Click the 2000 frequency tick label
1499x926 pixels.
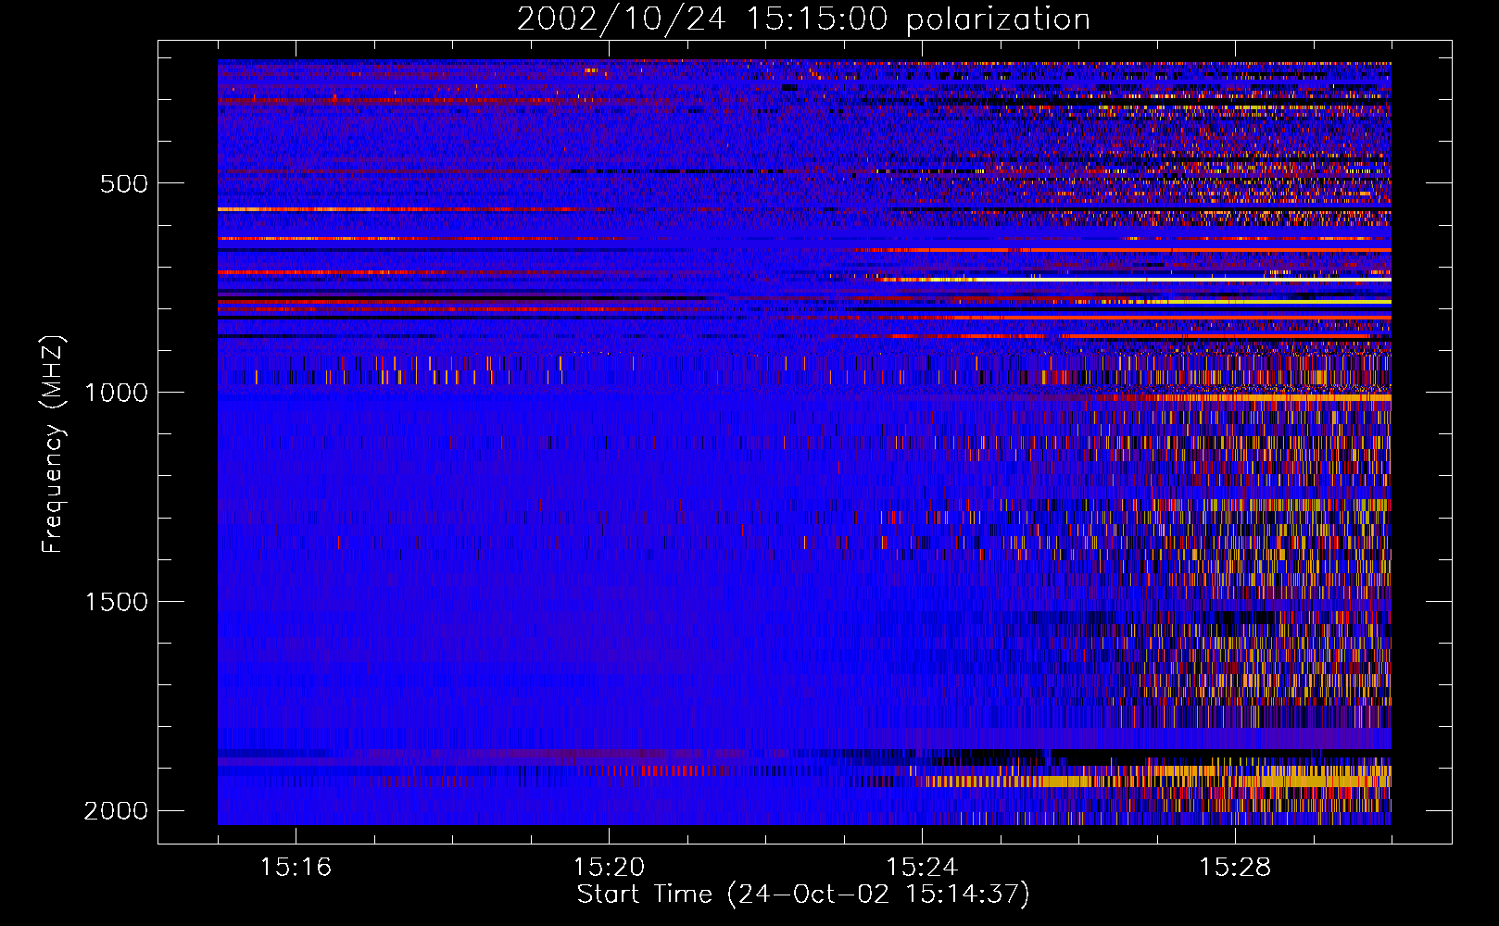tap(116, 811)
